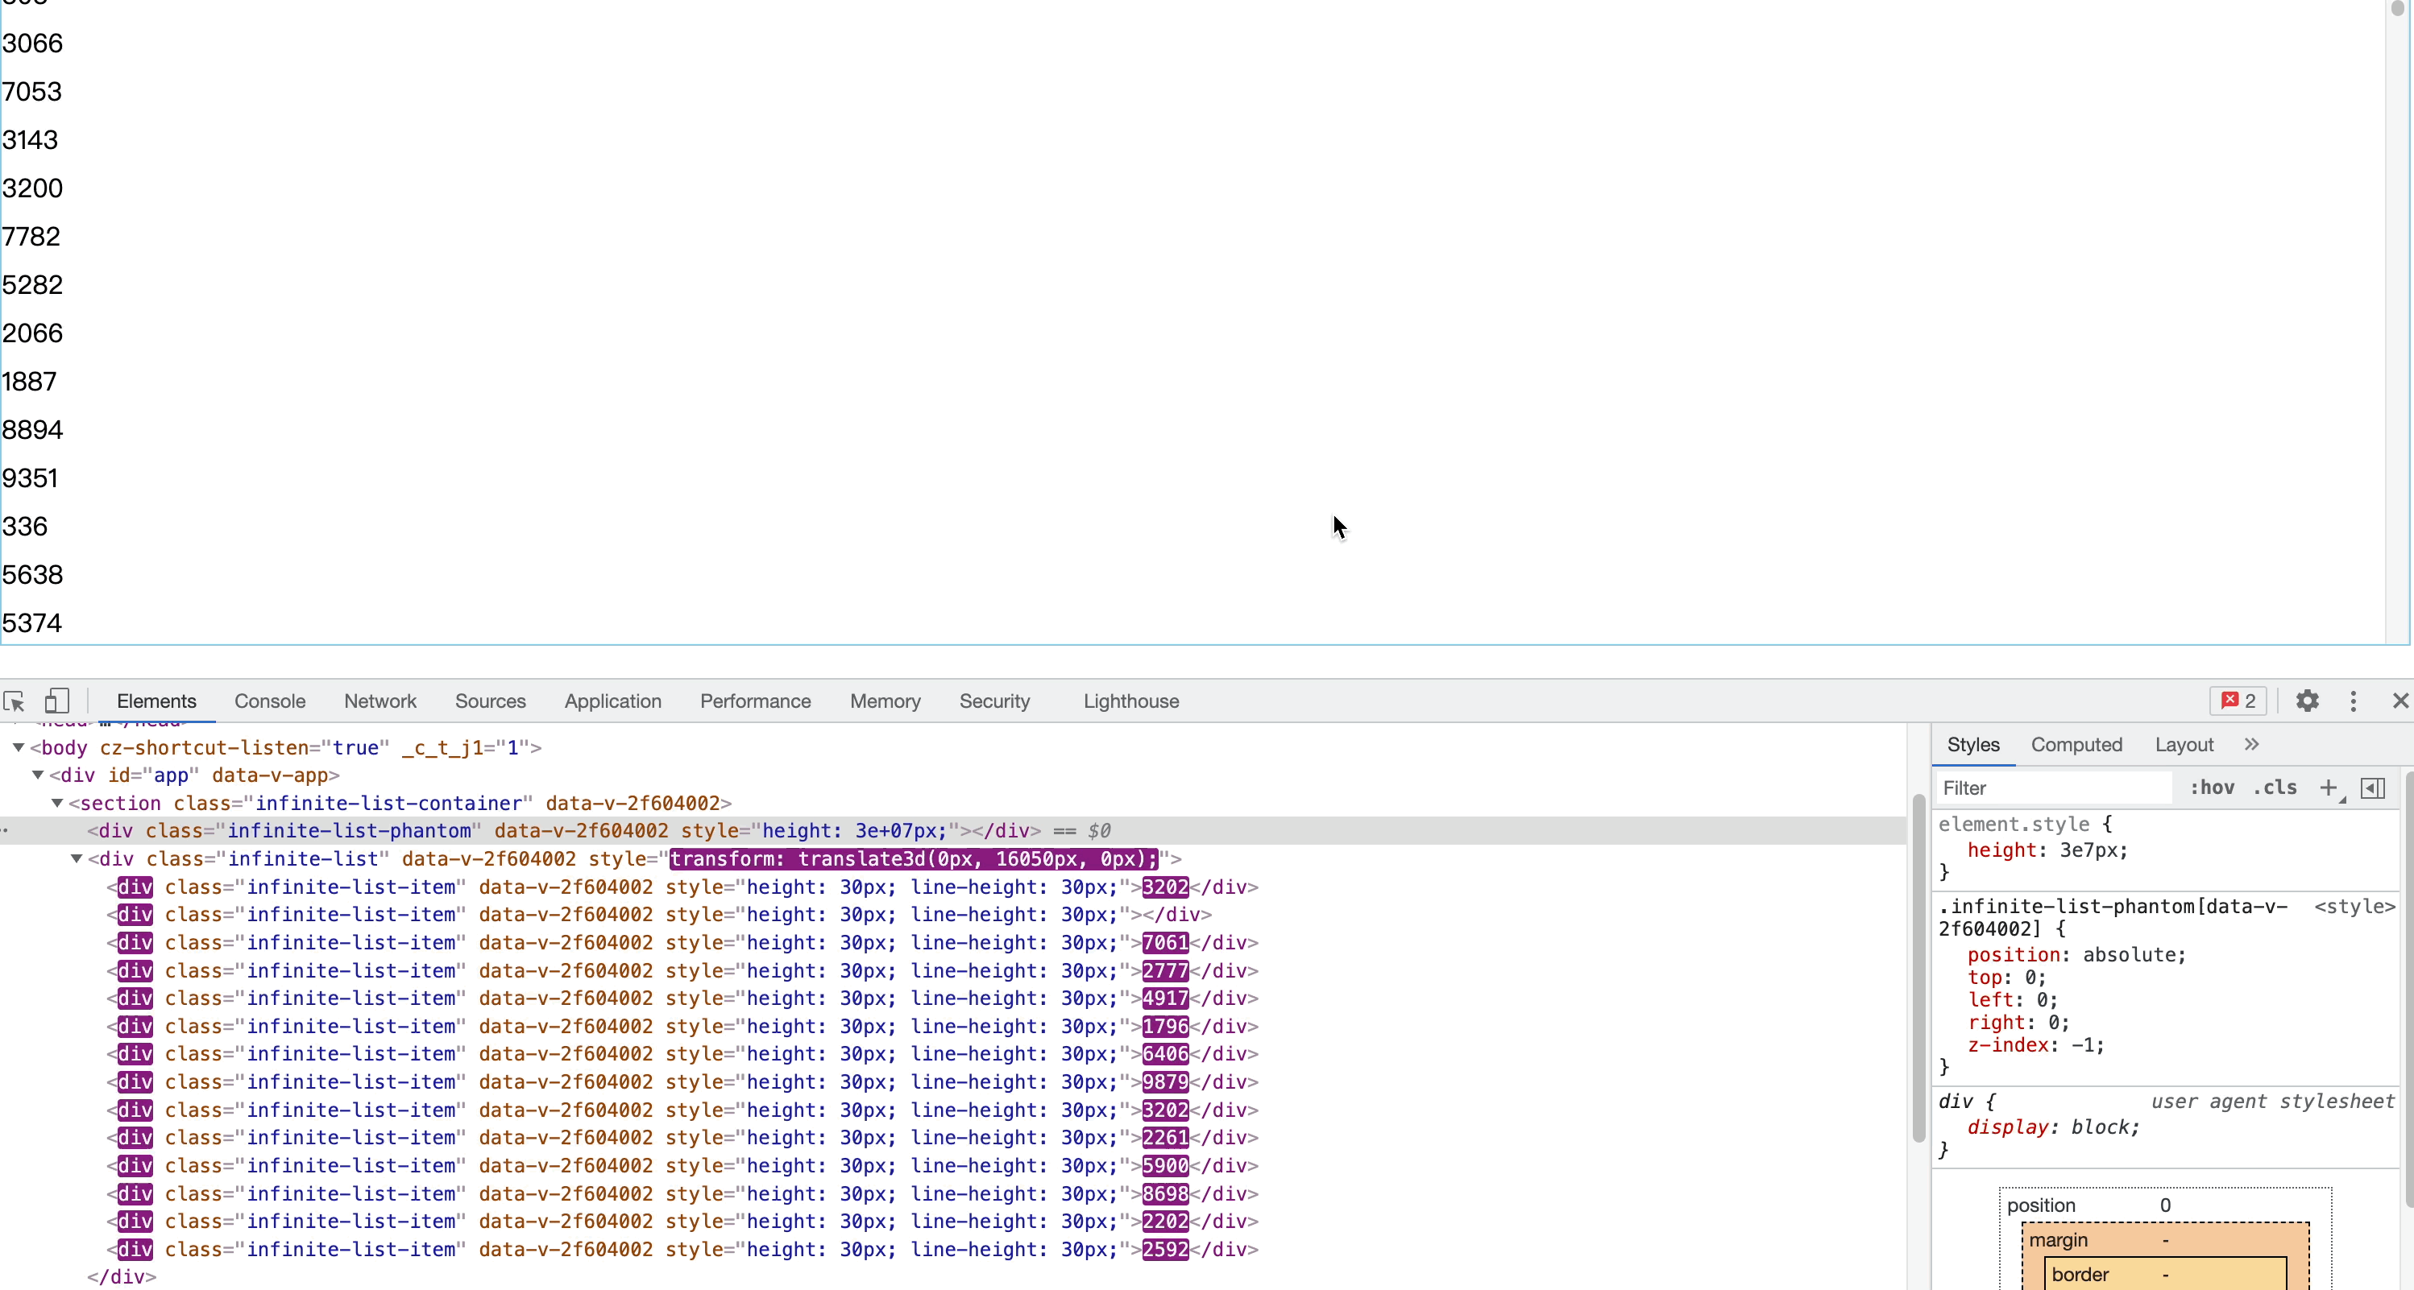Collapse the div id app node
The height and width of the screenshot is (1290, 2414).
(x=38, y=775)
